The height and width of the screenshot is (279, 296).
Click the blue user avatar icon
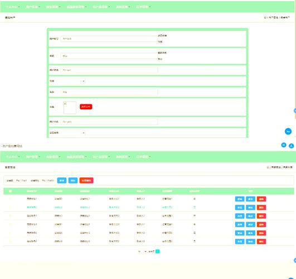click(292, 146)
